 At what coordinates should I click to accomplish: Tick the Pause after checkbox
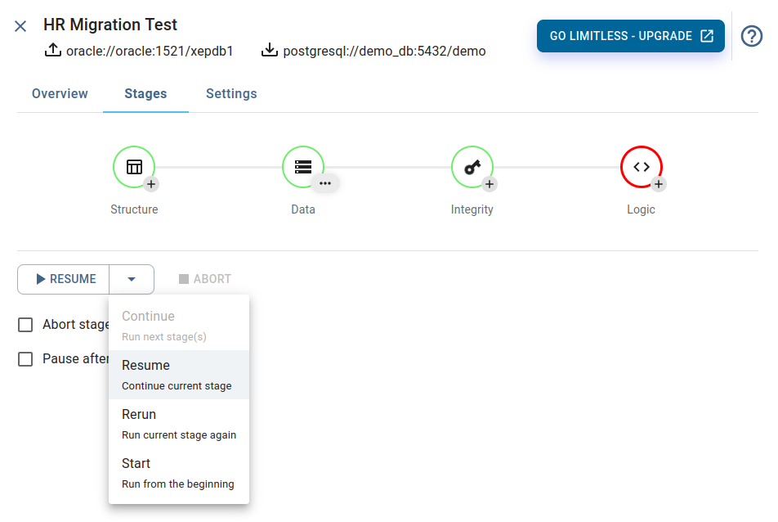click(25, 359)
